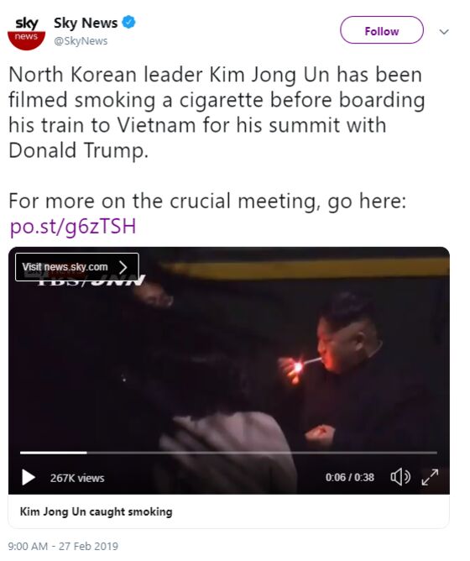Play the Kim Jong Un video

coord(29,478)
